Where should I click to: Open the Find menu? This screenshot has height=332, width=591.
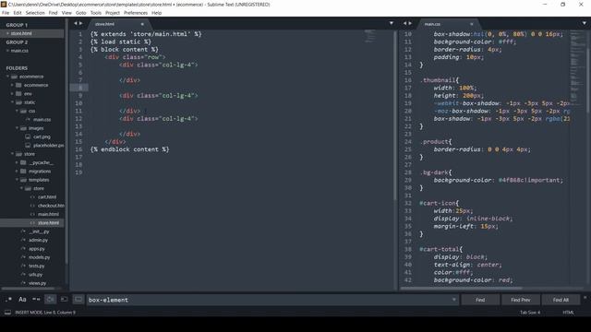pos(53,13)
